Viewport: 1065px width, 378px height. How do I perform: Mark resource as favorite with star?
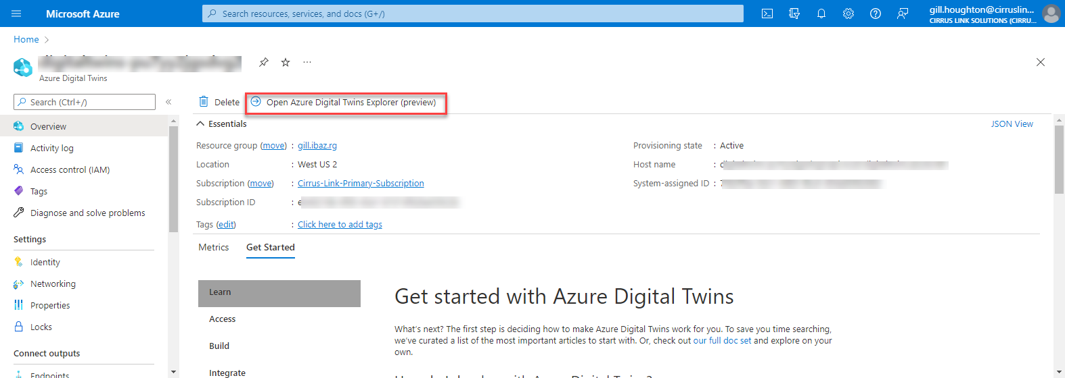click(286, 62)
